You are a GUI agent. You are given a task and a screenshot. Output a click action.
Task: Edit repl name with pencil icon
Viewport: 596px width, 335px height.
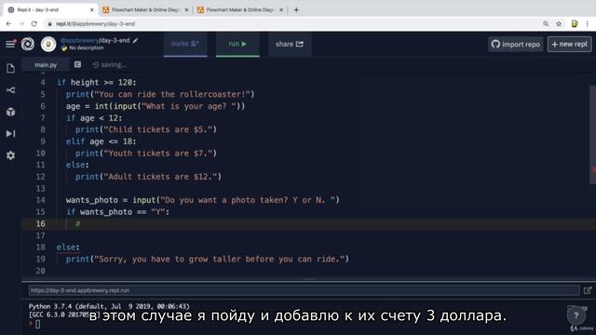135,40
